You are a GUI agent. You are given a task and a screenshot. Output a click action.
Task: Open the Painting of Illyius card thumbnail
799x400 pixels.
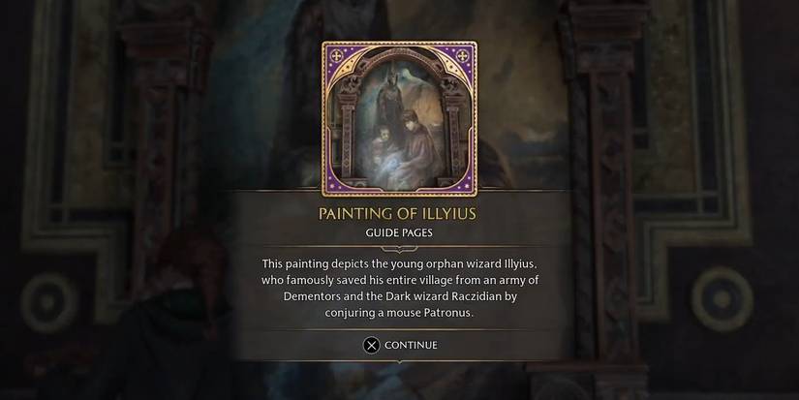(399, 119)
